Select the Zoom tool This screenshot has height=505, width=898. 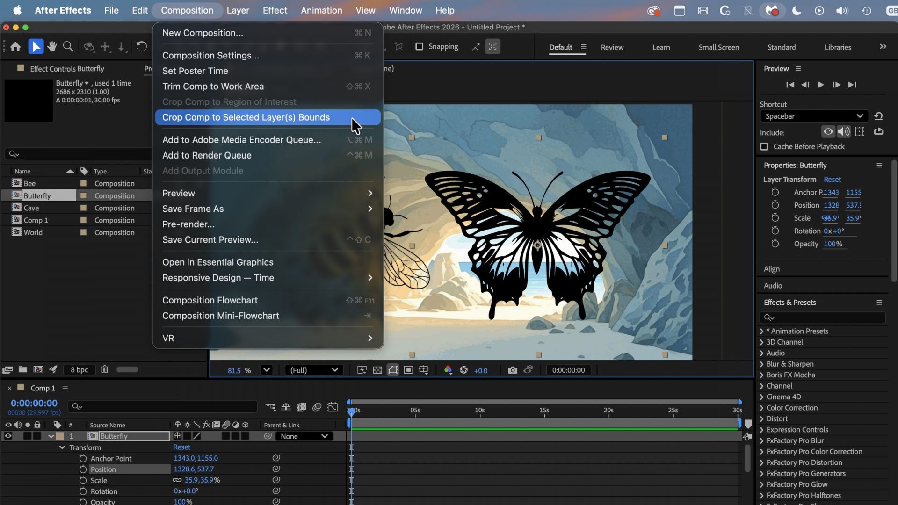68,46
